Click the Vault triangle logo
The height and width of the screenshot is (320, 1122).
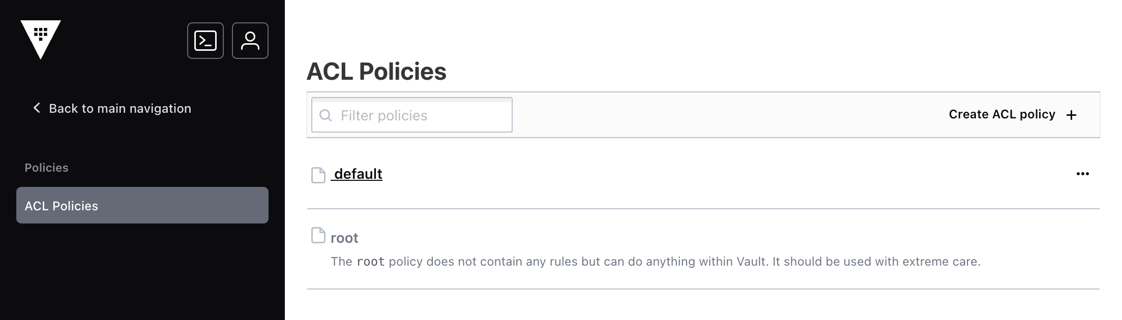[41, 40]
